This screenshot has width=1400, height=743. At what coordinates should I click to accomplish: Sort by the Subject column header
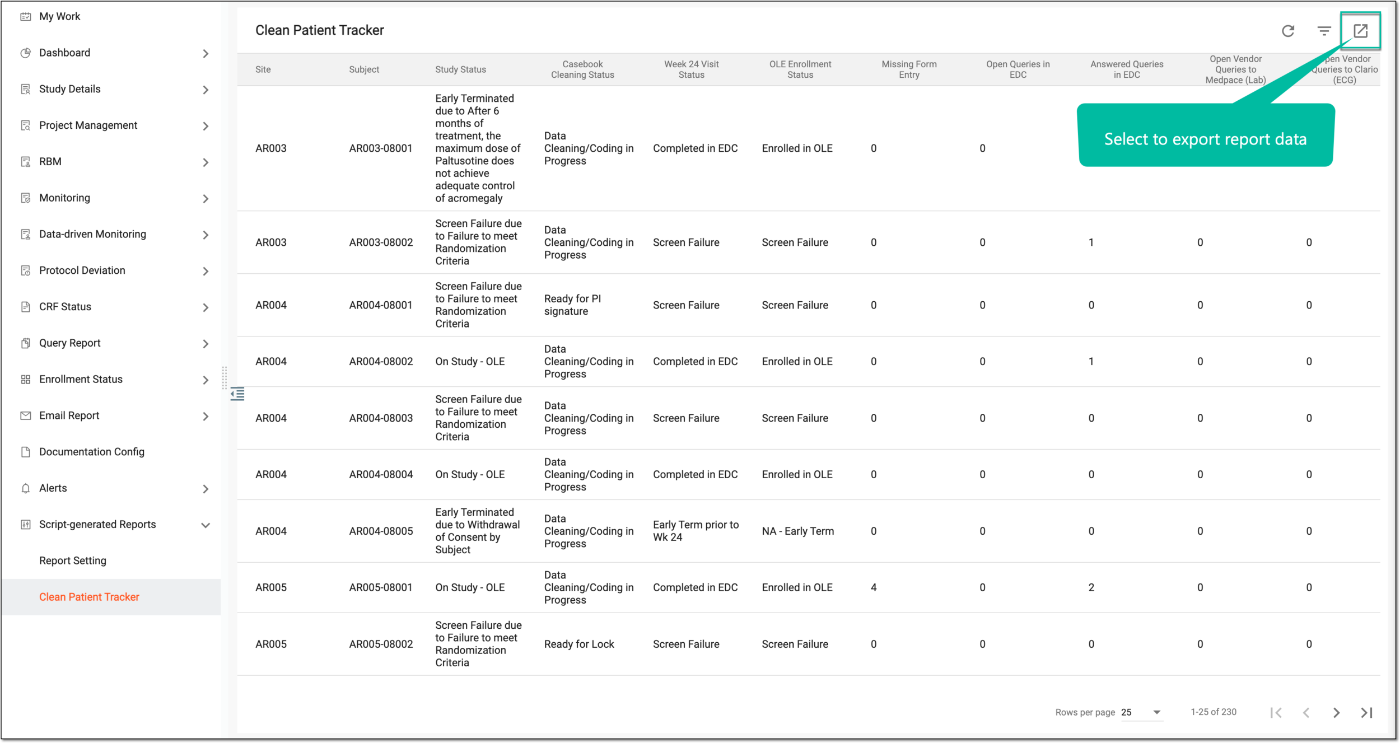tap(364, 69)
